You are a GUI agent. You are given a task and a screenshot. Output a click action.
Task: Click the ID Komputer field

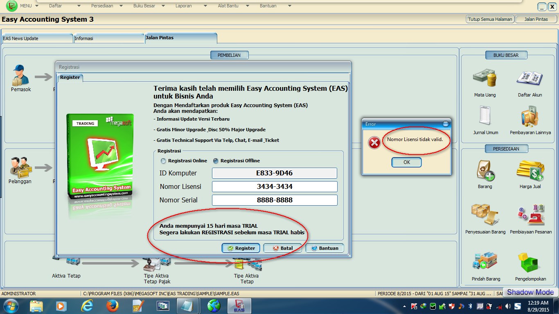coord(275,173)
